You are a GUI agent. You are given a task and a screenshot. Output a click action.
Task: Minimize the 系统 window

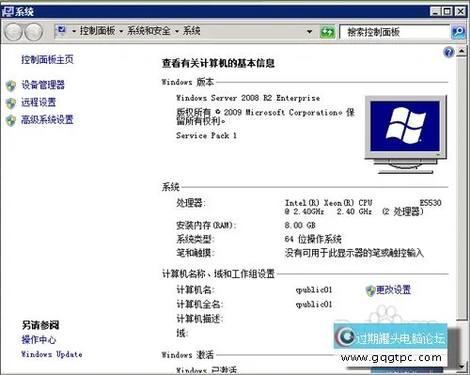point(435,12)
